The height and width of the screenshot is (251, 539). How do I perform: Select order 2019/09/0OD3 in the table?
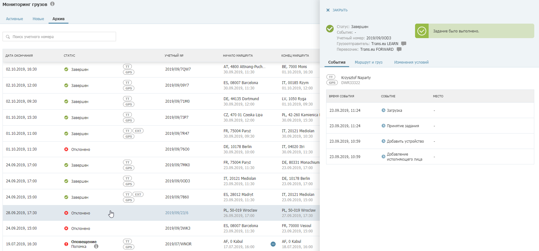(178, 181)
